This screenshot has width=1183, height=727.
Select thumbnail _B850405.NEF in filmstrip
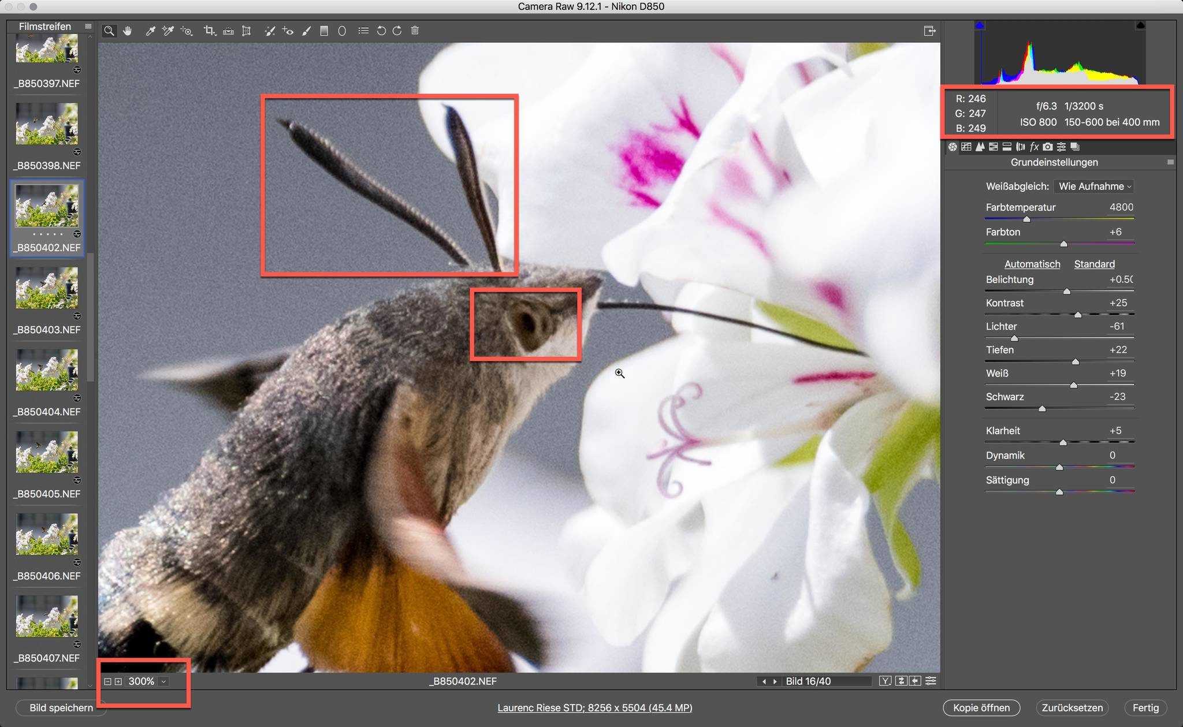pos(47,452)
